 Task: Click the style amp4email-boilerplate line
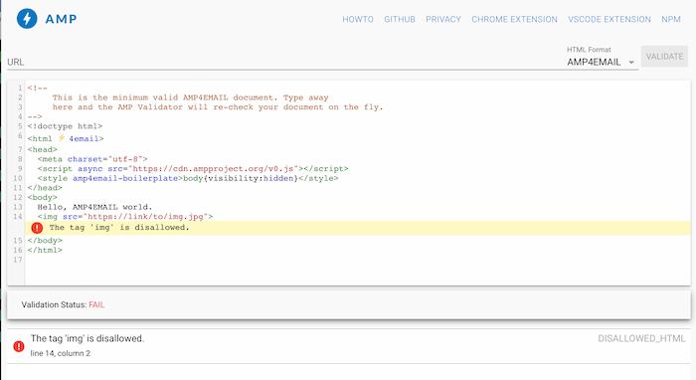[x=188, y=178]
